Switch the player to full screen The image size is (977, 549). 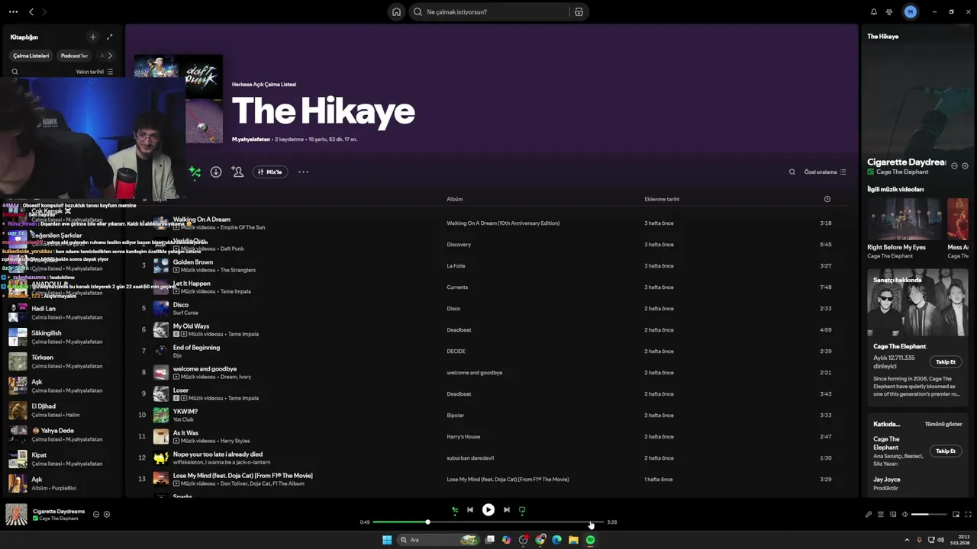coord(969,515)
